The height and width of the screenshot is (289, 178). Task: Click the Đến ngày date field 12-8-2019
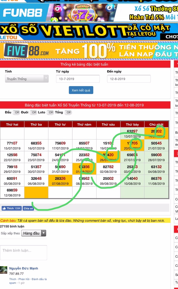(129, 79)
